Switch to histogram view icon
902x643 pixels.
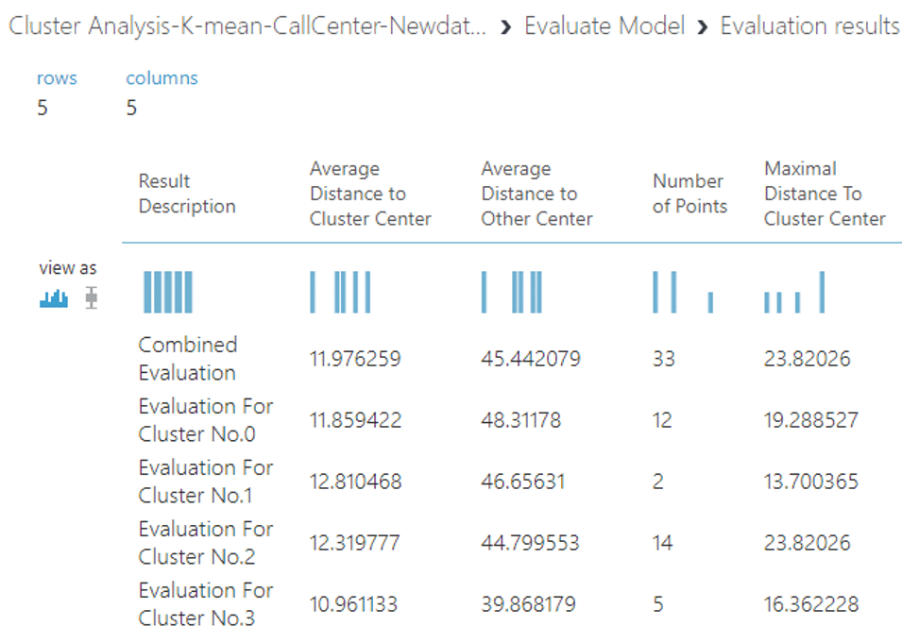point(54,298)
